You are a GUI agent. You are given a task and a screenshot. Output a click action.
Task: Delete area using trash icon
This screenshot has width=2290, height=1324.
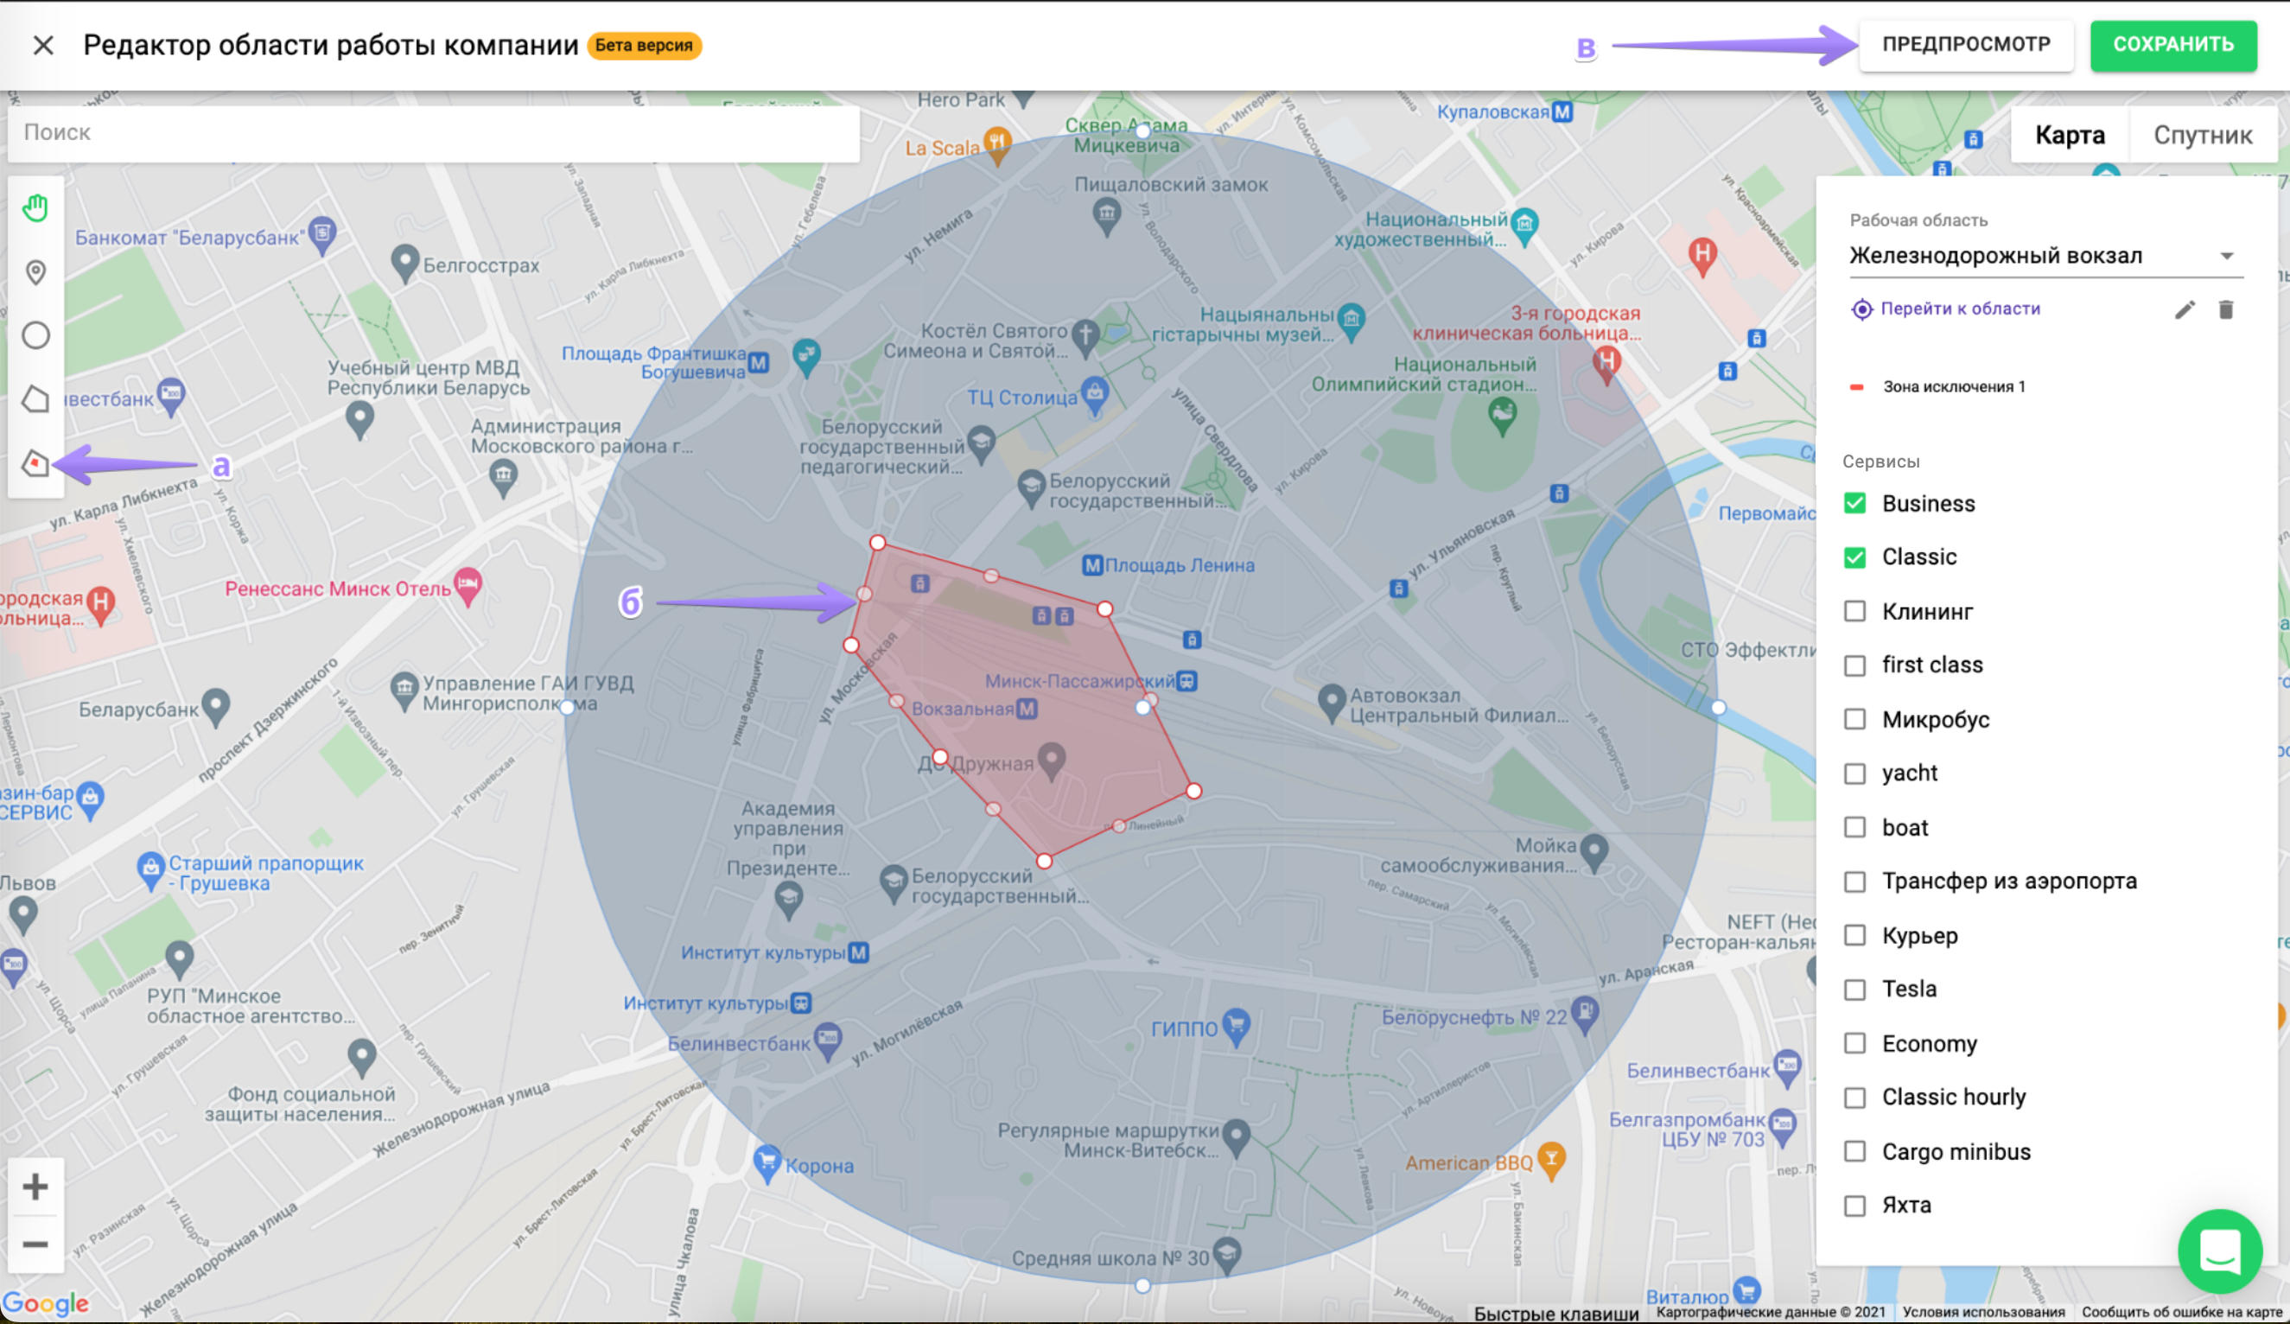coord(2225,310)
